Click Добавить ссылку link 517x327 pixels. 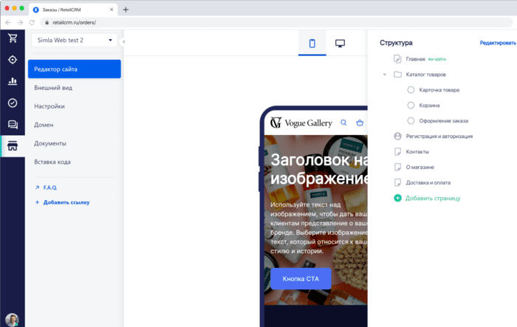pos(66,202)
